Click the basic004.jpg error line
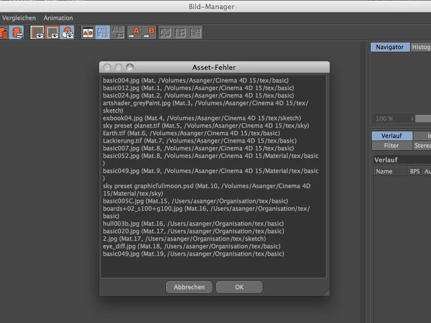 (196, 80)
